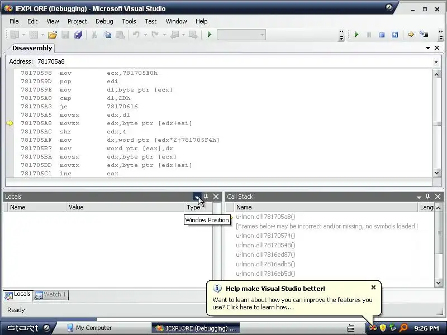Viewport: 447px width, 335px height.
Task: Open the debug toolbar options overflow
Action: pyautogui.click(x=441, y=35)
